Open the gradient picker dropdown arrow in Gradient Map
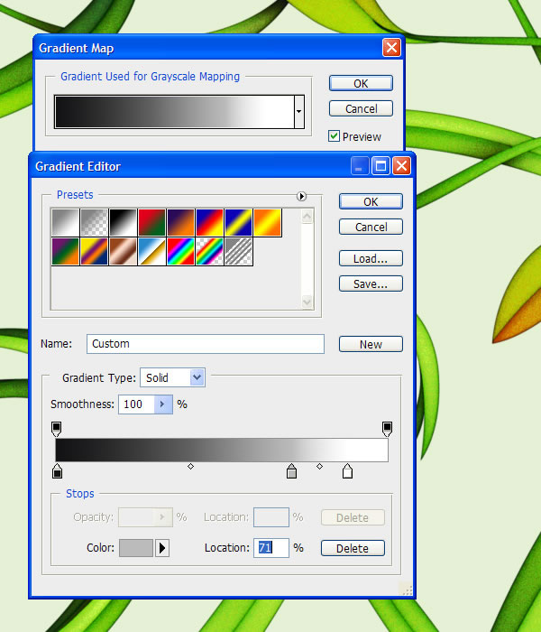Viewport: 541px width, 632px height. (299, 112)
